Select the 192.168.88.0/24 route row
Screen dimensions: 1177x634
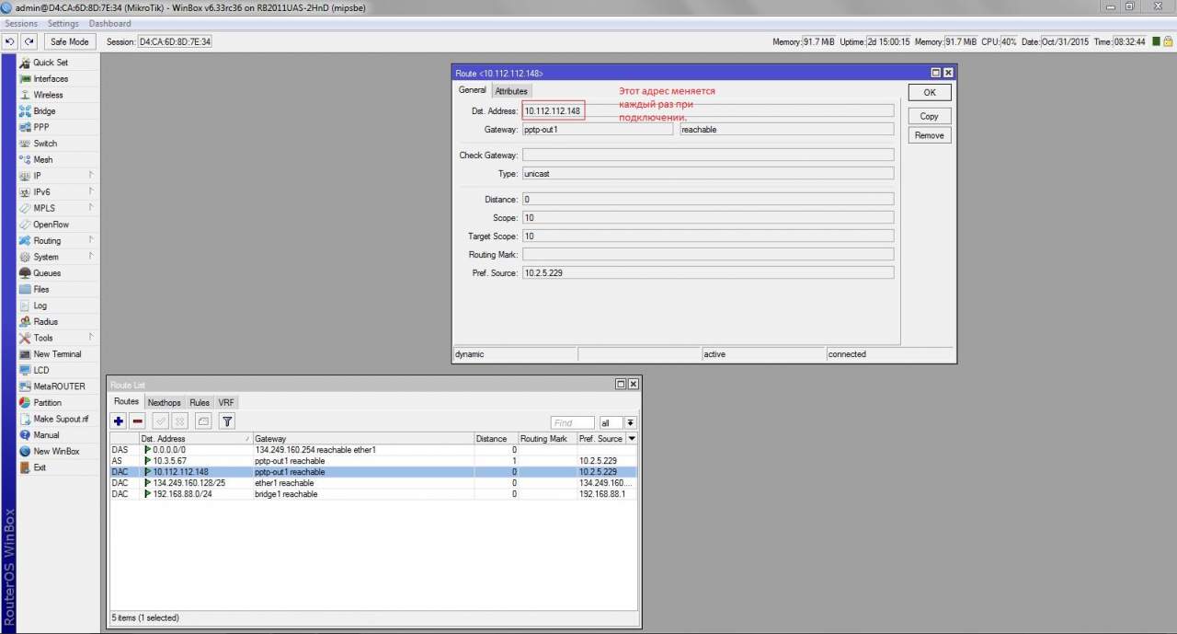(x=373, y=494)
